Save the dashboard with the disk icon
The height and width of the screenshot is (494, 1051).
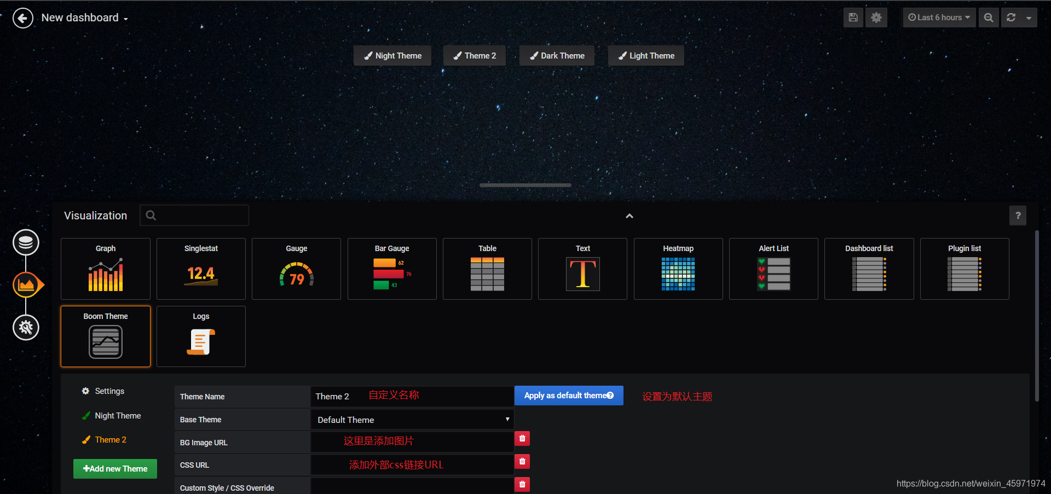click(853, 17)
